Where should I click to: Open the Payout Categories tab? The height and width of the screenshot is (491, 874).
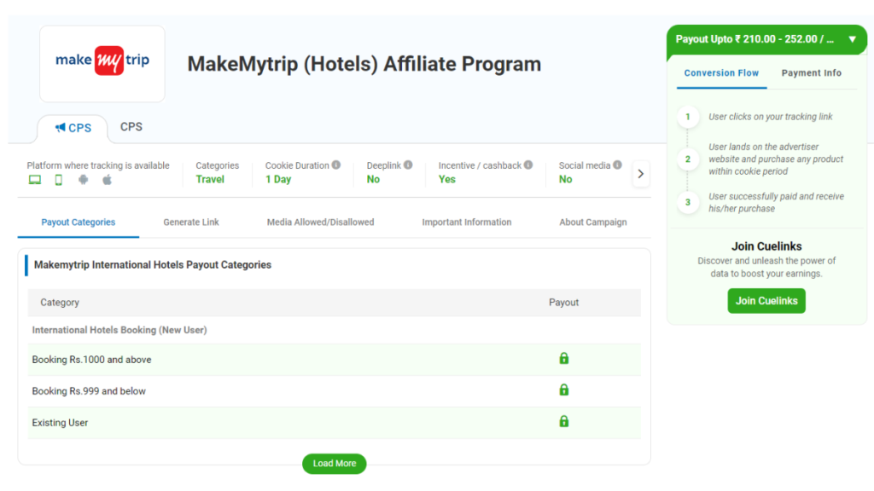tap(78, 222)
